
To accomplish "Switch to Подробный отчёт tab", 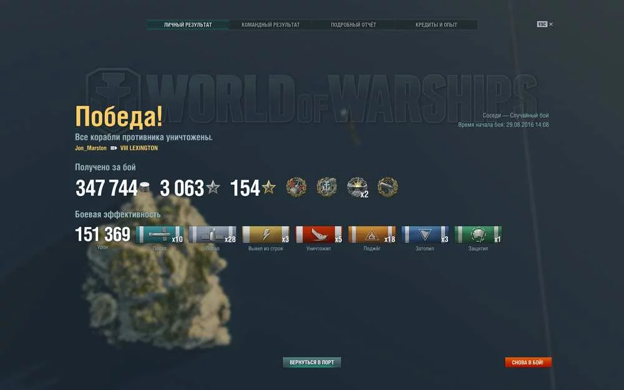I will [x=353, y=25].
